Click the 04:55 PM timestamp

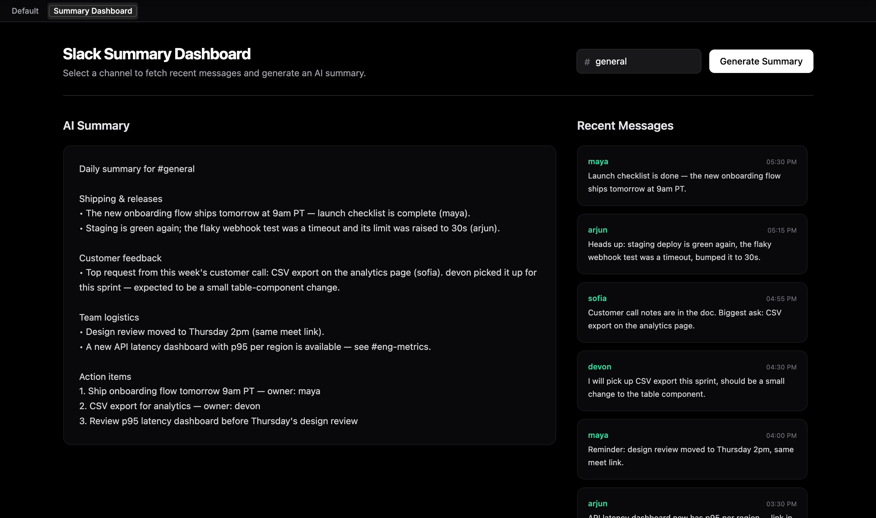coord(781,299)
